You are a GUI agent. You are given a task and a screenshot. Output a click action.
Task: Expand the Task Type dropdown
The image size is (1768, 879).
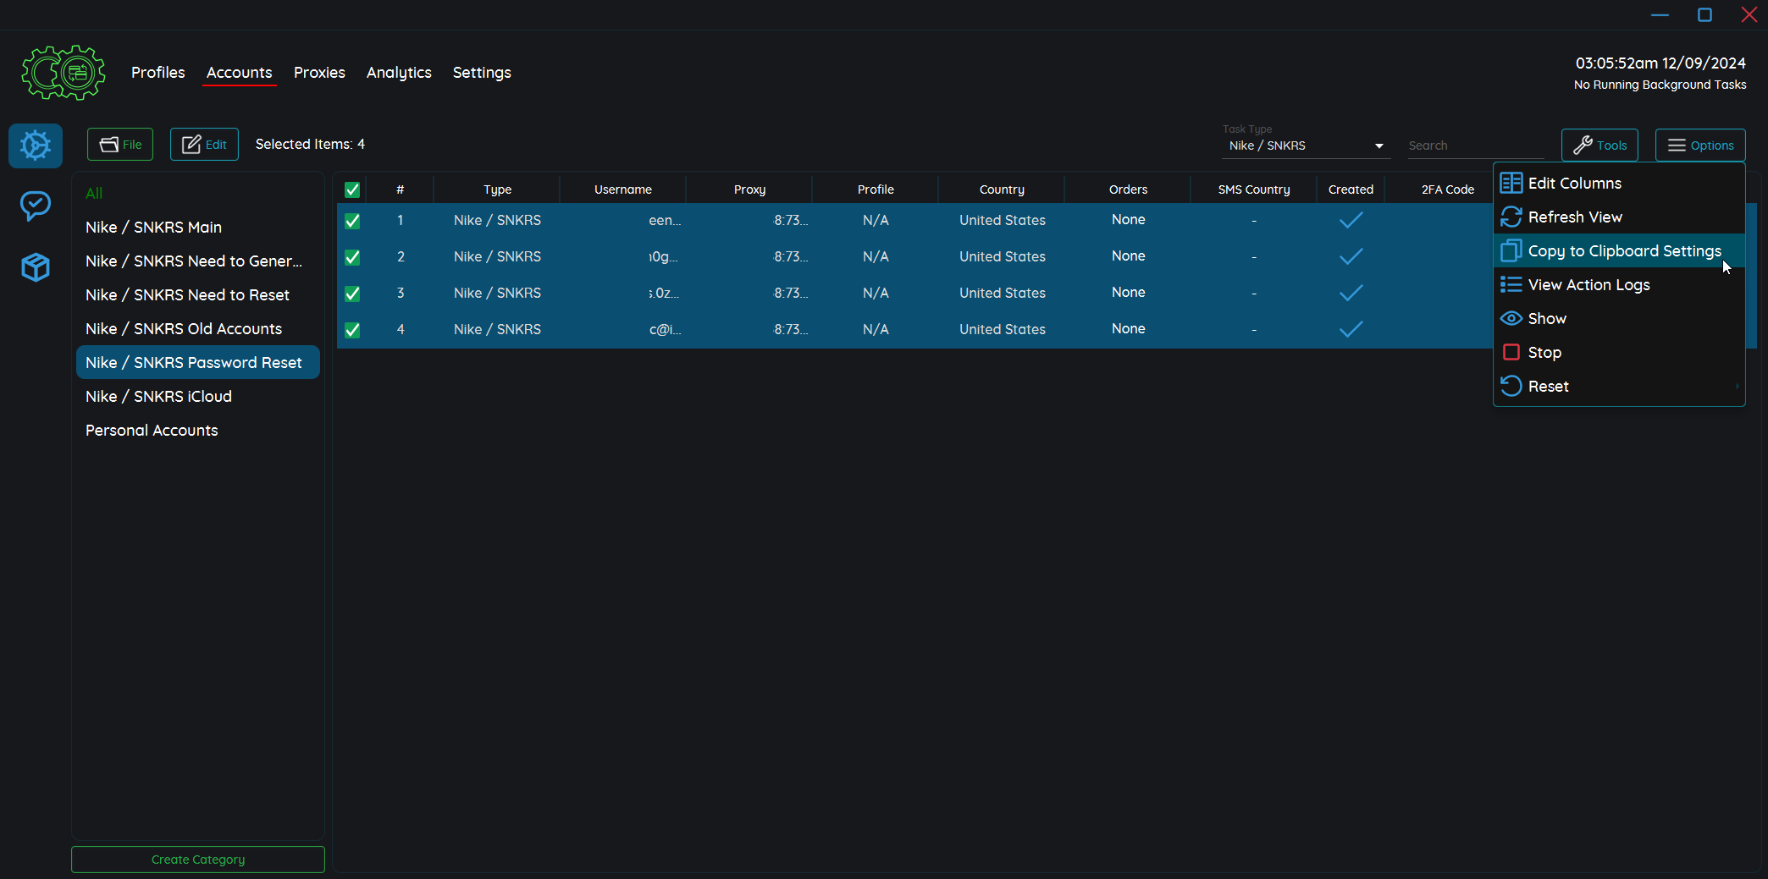tap(1378, 146)
